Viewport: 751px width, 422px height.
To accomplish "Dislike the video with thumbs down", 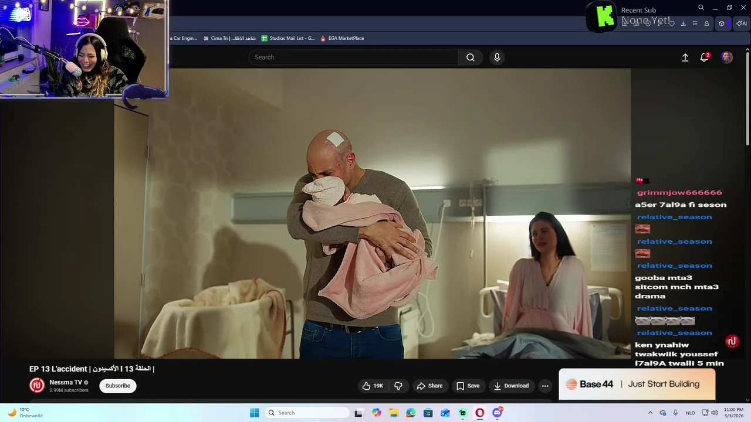I will [x=398, y=386].
